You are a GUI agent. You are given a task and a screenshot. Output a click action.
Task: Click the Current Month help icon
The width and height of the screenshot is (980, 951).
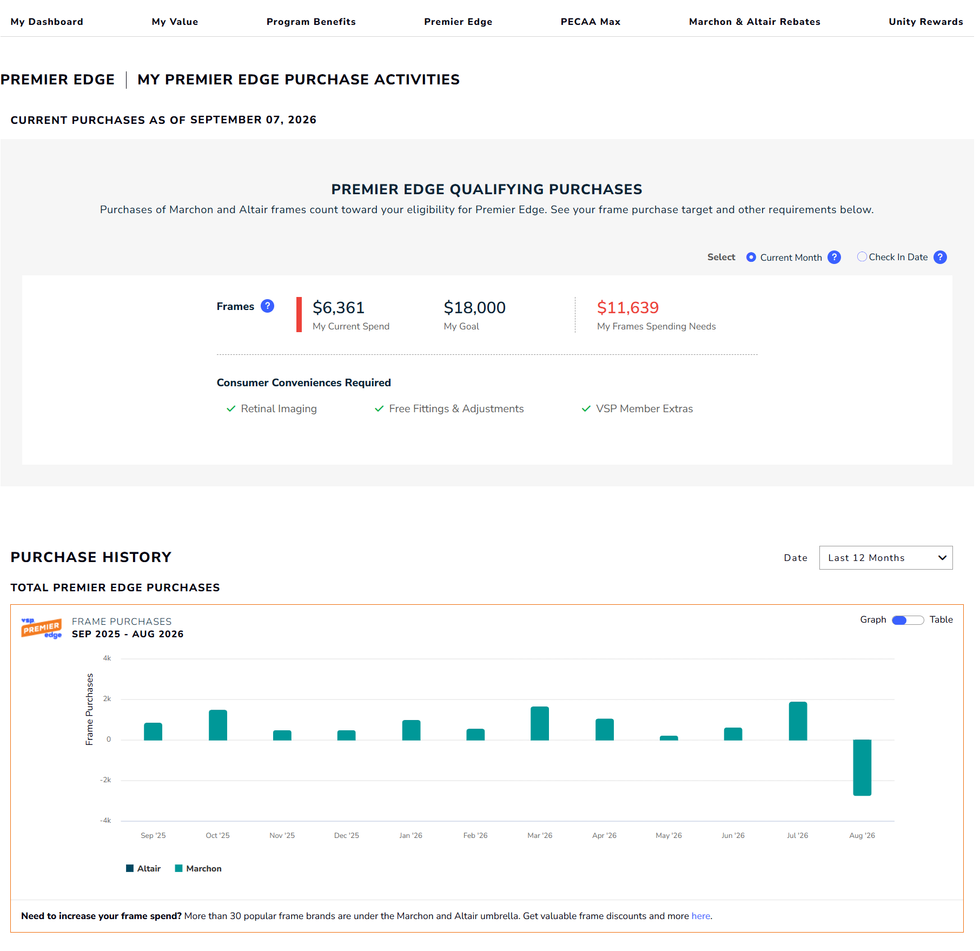pyautogui.click(x=835, y=257)
